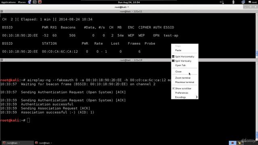Screen dimensions: 258x145
Task: Click the root@kali window title bar
Action: pyautogui.click(x=122, y=7)
